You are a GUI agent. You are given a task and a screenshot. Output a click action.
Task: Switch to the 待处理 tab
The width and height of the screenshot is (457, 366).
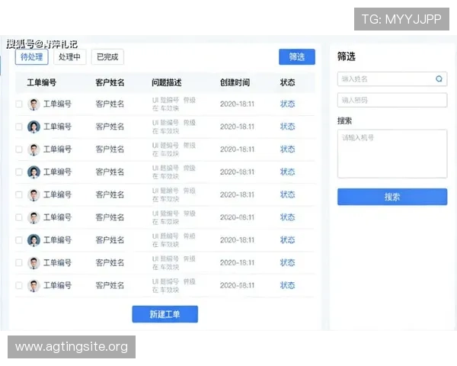[x=32, y=57]
